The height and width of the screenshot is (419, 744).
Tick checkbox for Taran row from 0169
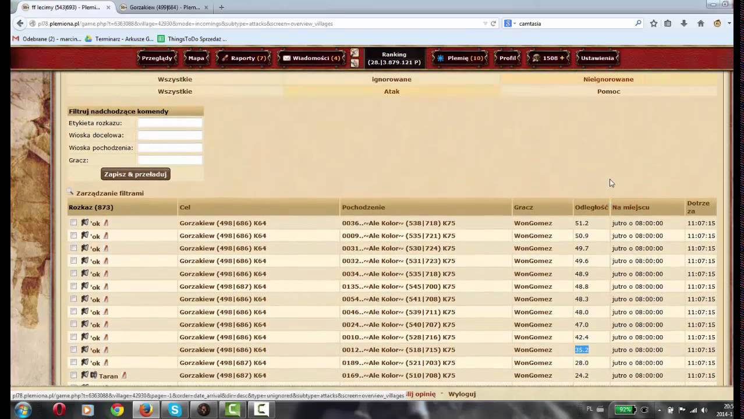click(x=73, y=375)
